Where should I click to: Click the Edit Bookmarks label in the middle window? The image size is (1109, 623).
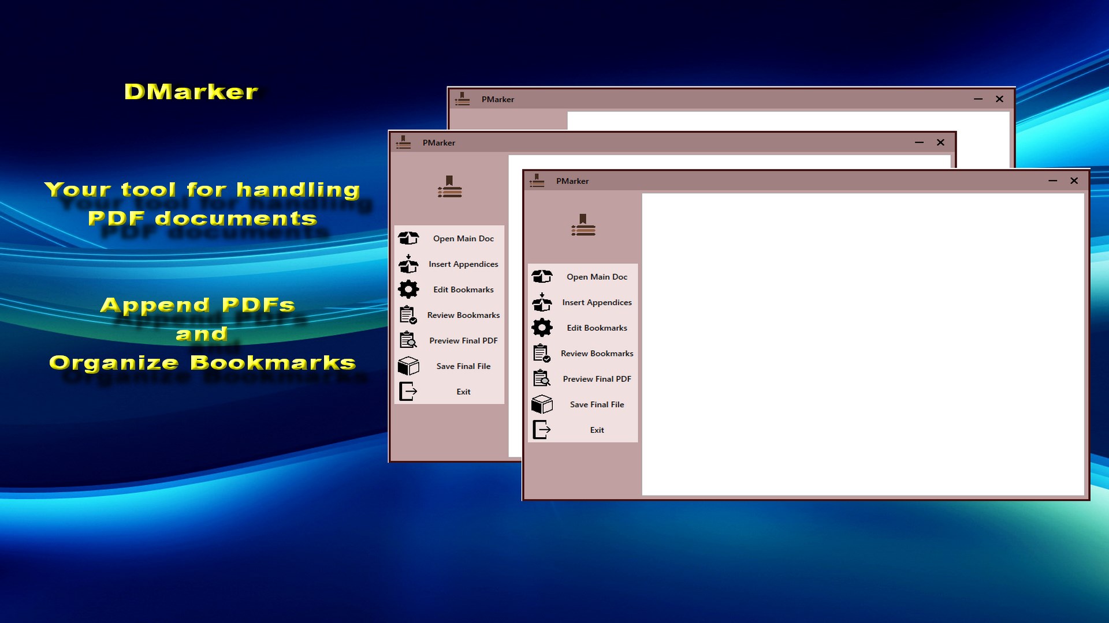point(463,290)
